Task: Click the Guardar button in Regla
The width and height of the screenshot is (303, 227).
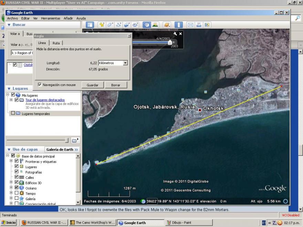Action: tap(92, 85)
